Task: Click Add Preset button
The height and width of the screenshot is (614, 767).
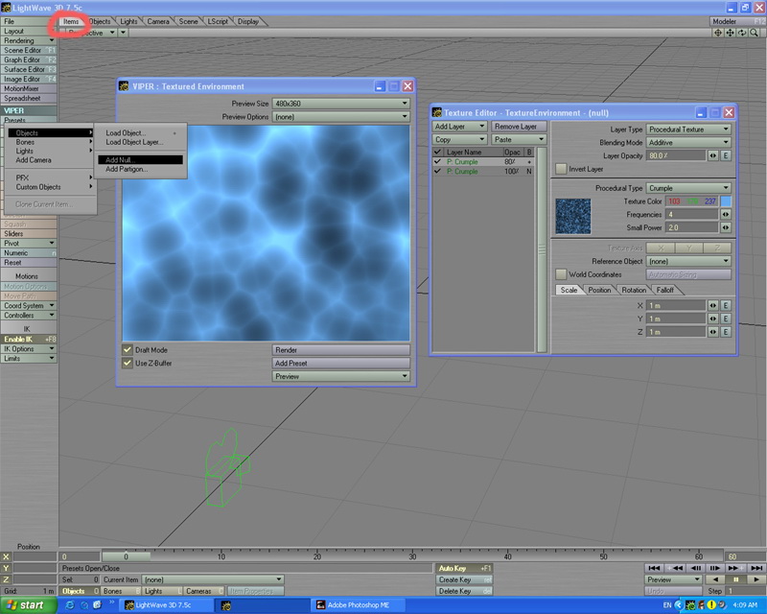Action: coord(340,364)
